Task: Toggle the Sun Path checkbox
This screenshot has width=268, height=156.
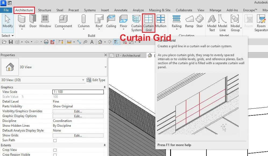Action: (55, 140)
